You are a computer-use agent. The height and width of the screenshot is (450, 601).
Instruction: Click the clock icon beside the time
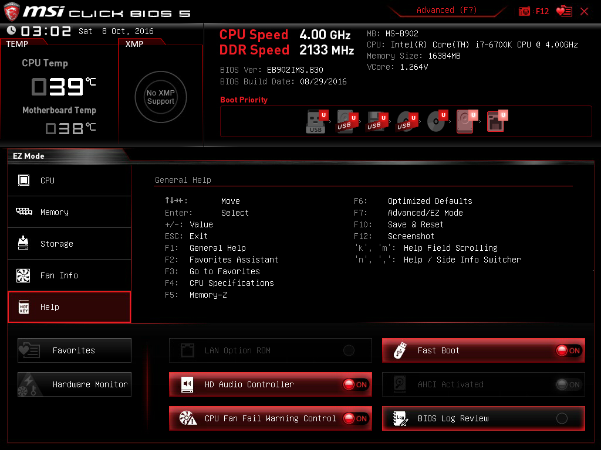12,30
